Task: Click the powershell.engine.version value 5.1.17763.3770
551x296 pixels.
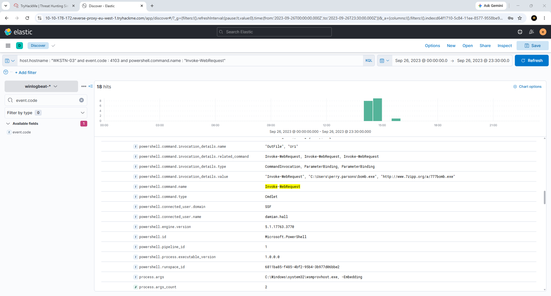Action: pos(280,227)
